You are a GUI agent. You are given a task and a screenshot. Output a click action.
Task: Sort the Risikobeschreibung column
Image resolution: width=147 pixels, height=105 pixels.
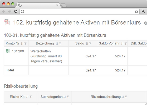pos(123,97)
